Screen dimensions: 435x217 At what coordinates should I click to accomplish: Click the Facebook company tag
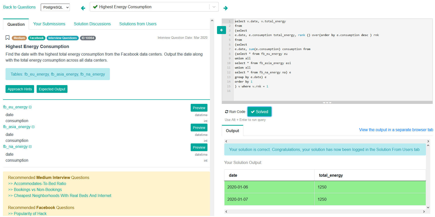click(37, 38)
